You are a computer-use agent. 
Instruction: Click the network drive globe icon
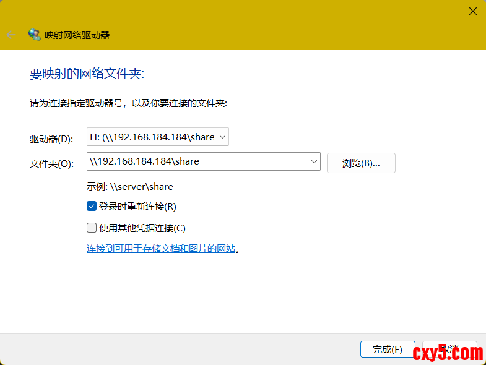35,35
